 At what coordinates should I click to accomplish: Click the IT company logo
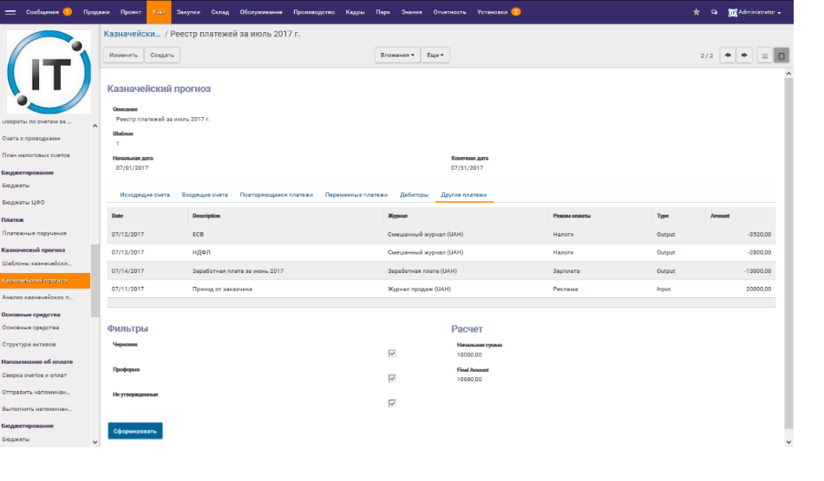tap(49, 72)
